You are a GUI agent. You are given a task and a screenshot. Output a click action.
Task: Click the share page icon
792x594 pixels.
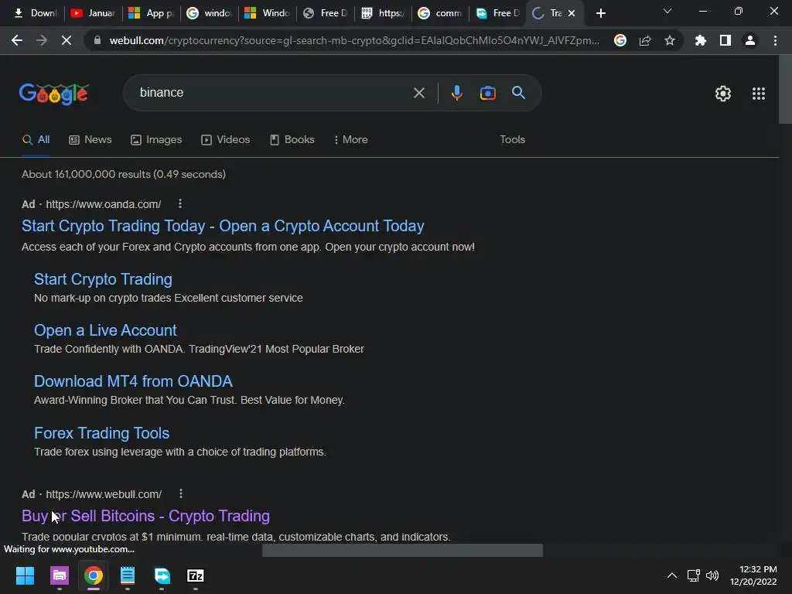coord(645,40)
